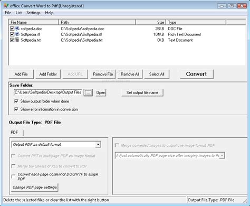This screenshot has height=206, width=250.
Task: Click status bar Output File Type: PDF File
Action: coord(211,200)
